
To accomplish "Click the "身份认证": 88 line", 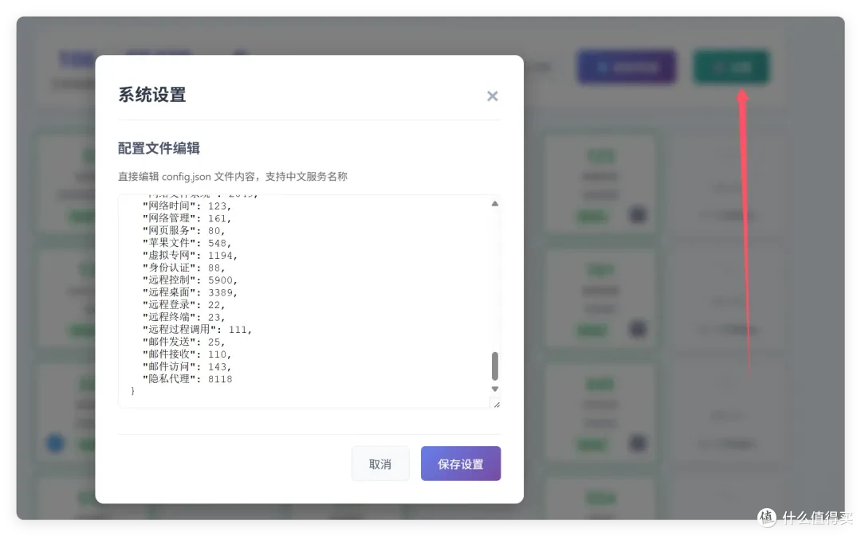I will [x=184, y=268].
